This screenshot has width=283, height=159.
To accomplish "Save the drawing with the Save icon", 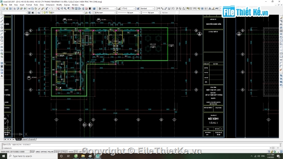I will point(10,8).
